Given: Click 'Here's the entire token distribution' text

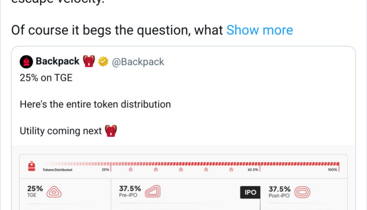Looking at the screenshot, I should click(x=95, y=104).
